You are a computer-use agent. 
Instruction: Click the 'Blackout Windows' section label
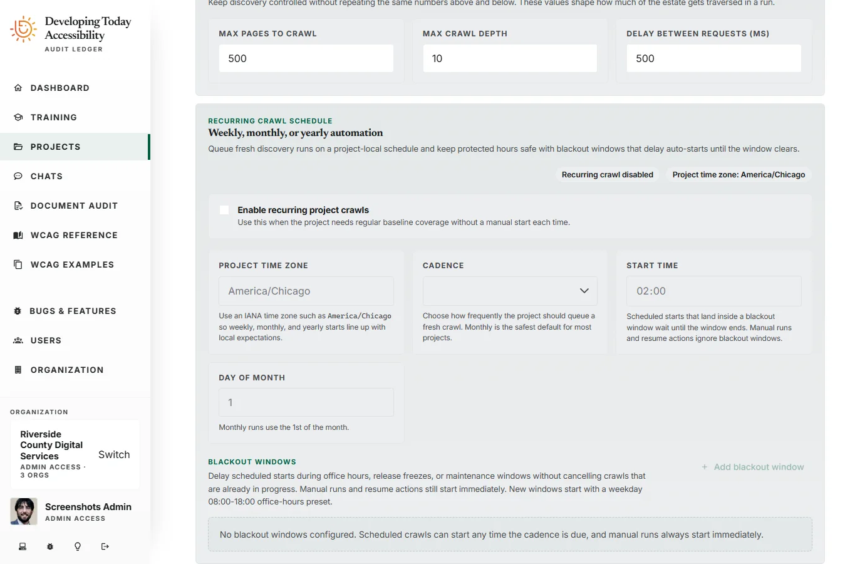[252, 462]
